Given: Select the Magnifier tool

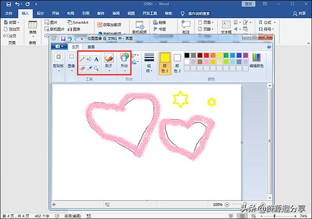Looking at the screenshot, I should (97, 68).
